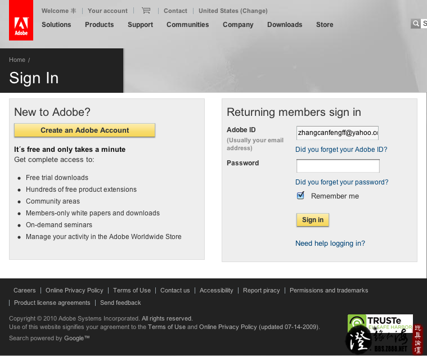Viewport: 427px width, 356px height.
Task: Click 'Members-only white papers and downloads' item
Action: pyautogui.click(x=93, y=213)
